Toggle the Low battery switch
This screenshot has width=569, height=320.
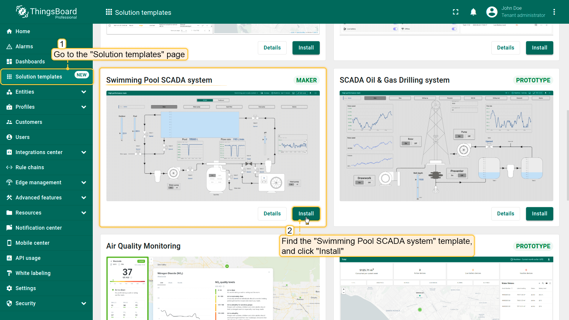(395, 29)
